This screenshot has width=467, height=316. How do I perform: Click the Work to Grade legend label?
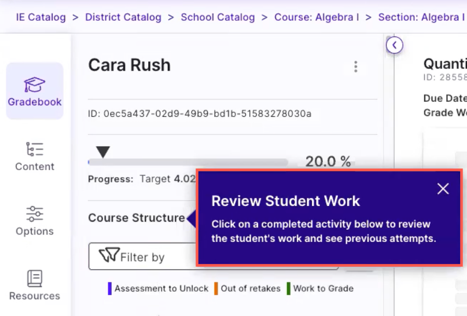(323, 288)
